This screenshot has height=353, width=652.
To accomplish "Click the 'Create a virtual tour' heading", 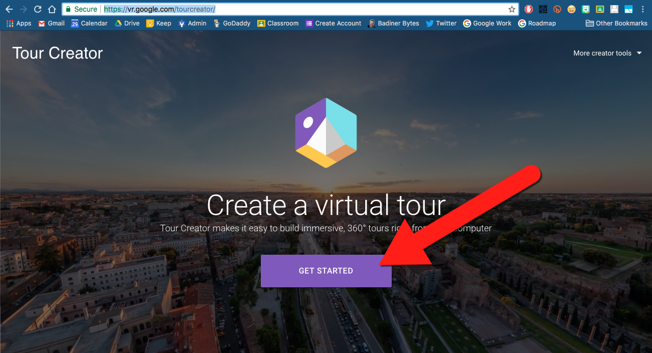I will (326, 205).
